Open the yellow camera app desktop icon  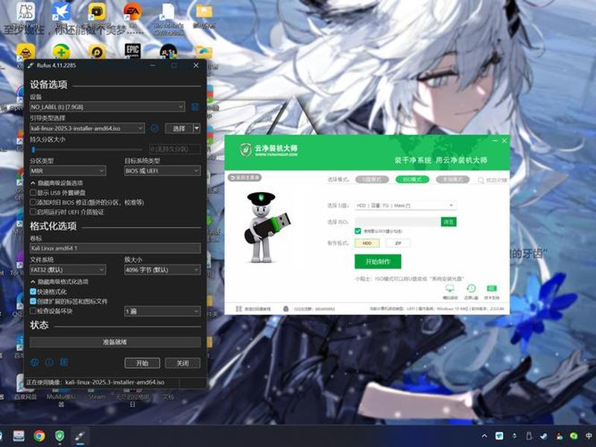coord(97,11)
